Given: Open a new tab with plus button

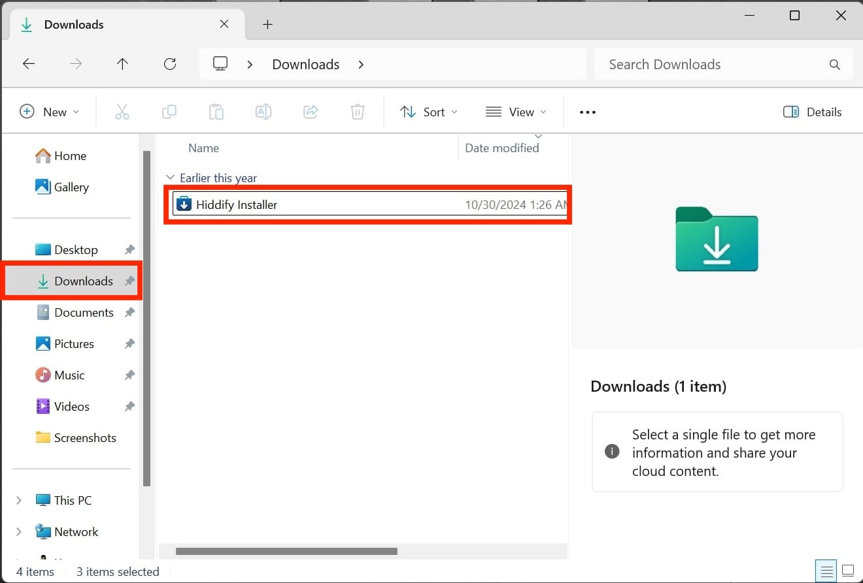Looking at the screenshot, I should 267,25.
